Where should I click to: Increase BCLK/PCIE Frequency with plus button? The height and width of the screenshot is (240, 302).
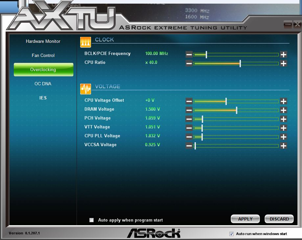pos(283,55)
